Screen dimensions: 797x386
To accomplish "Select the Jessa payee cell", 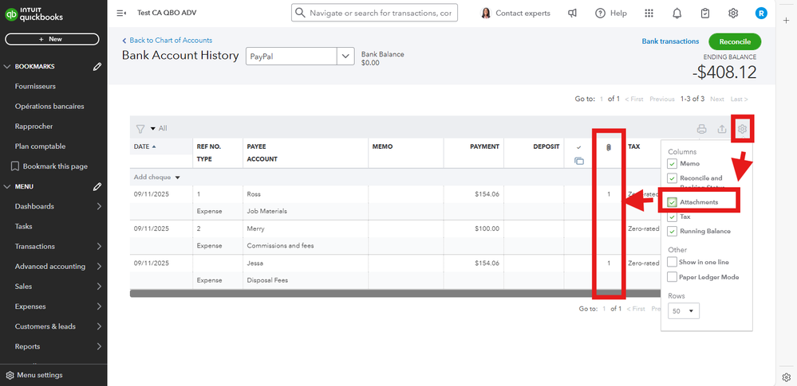I will click(254, 263).
